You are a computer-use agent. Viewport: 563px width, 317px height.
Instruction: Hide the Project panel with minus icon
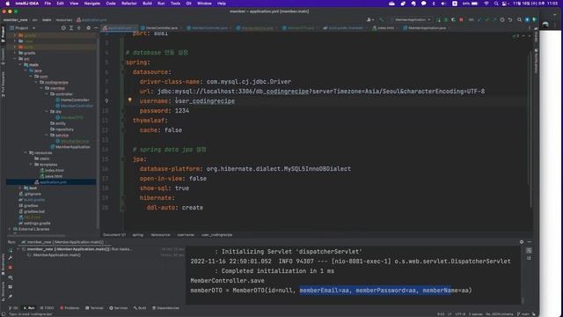click(x=96, y=28)
